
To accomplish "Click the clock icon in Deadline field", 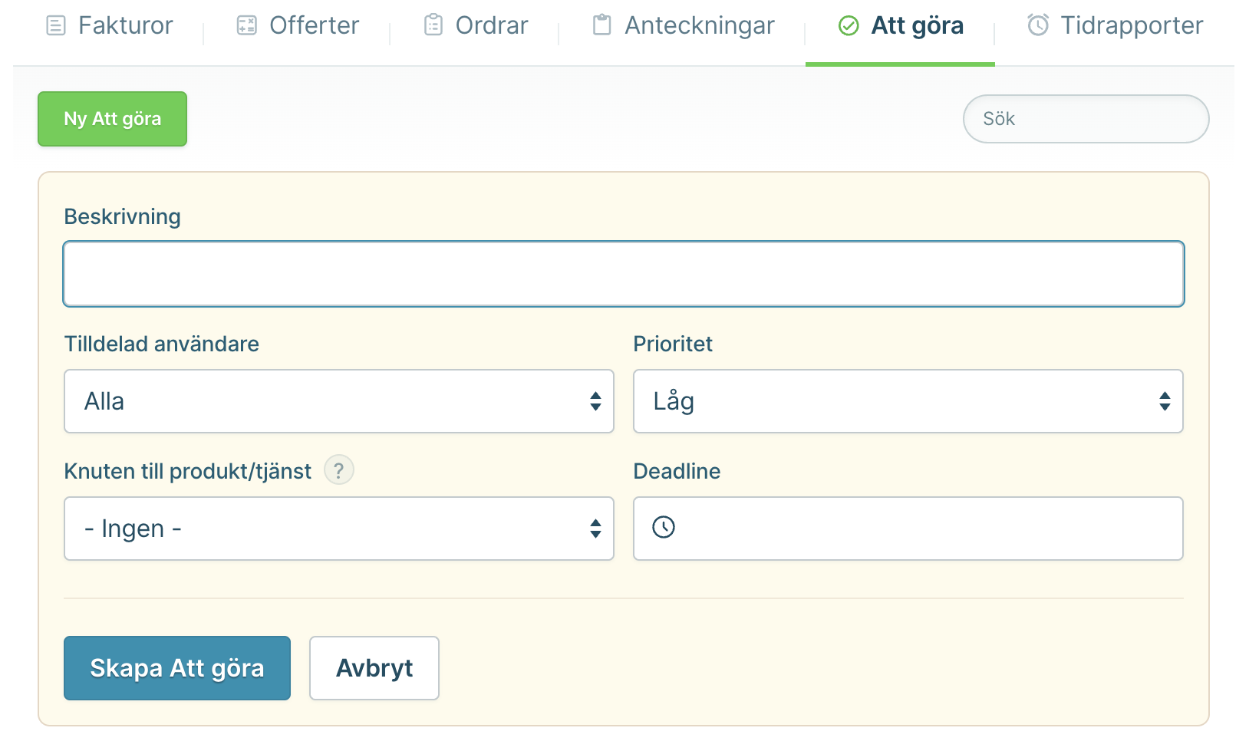I will click(x=664, y=527).
